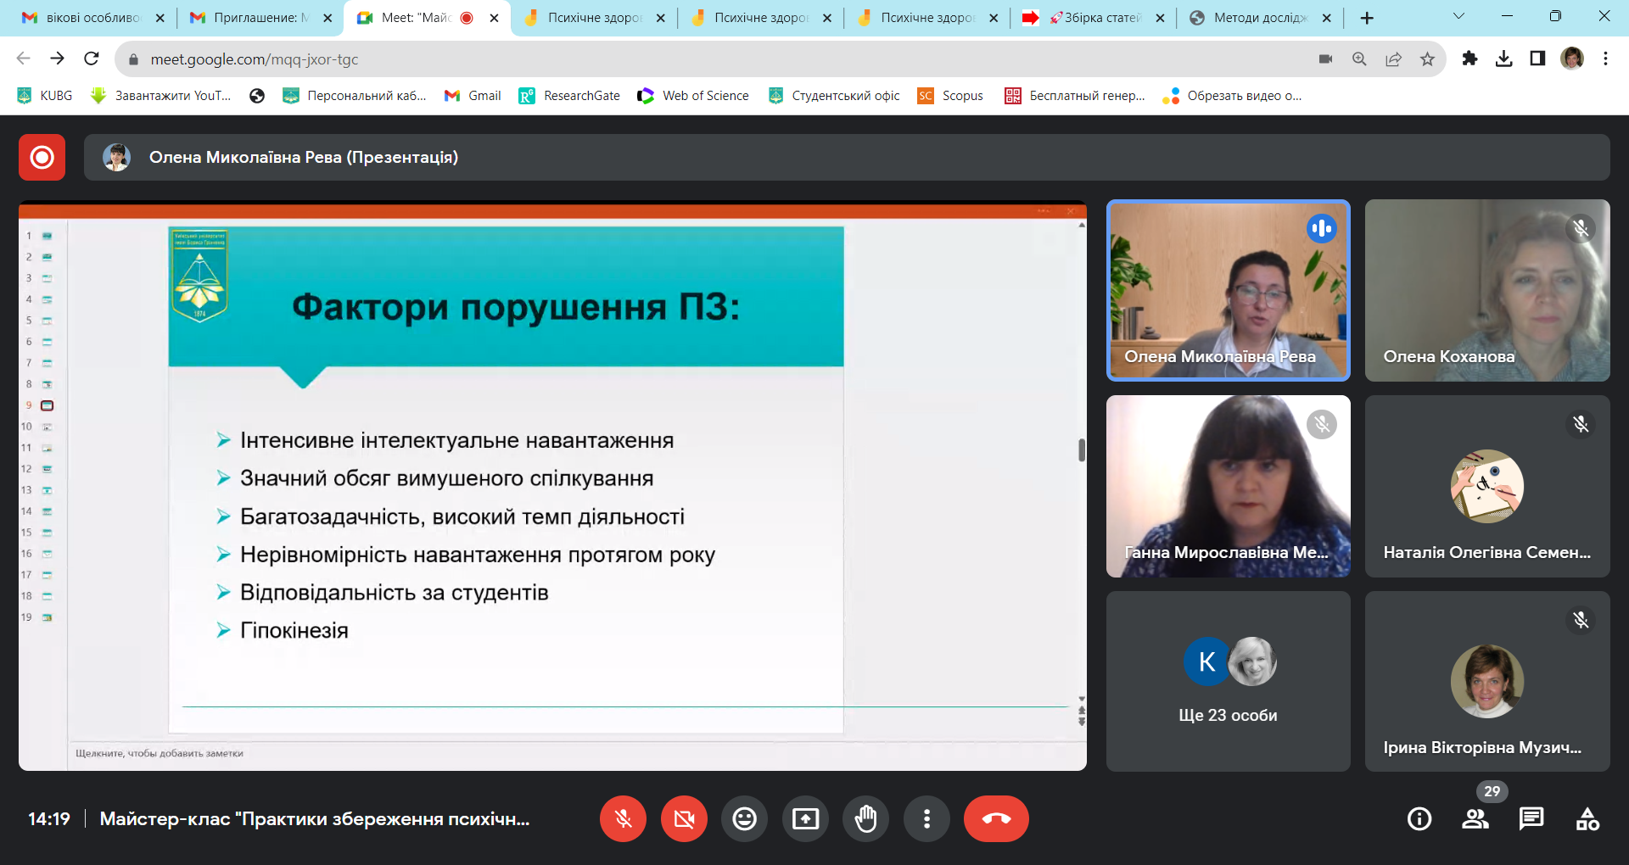The width and height of the screenshot is (1629, 865).
Task: Open the Web of Science bookmark
Action: click(x=693, y=96)
